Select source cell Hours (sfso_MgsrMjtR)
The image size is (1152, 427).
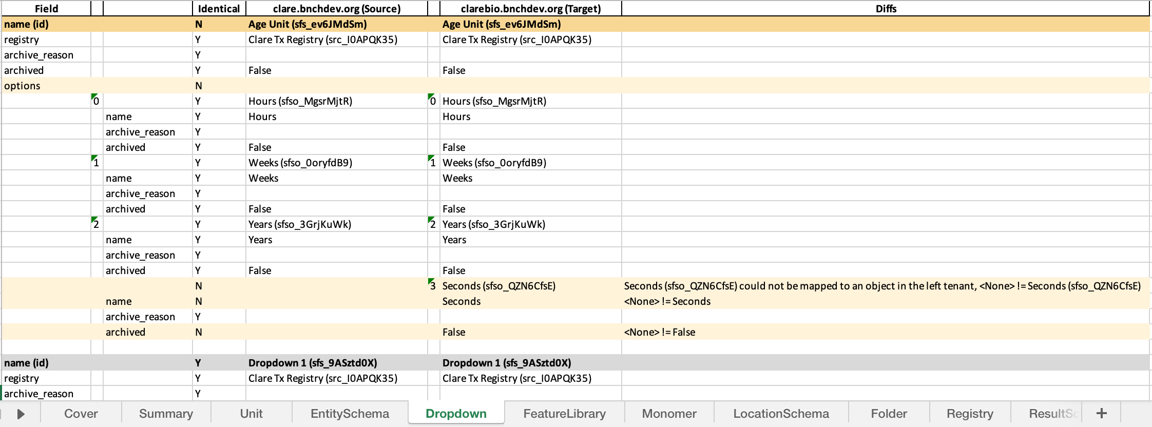[336, 101]
